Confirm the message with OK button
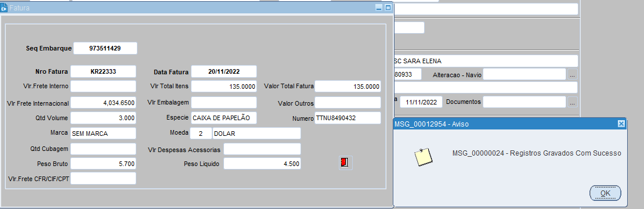This screenshot has width=644, height=209. pos(605,193)
